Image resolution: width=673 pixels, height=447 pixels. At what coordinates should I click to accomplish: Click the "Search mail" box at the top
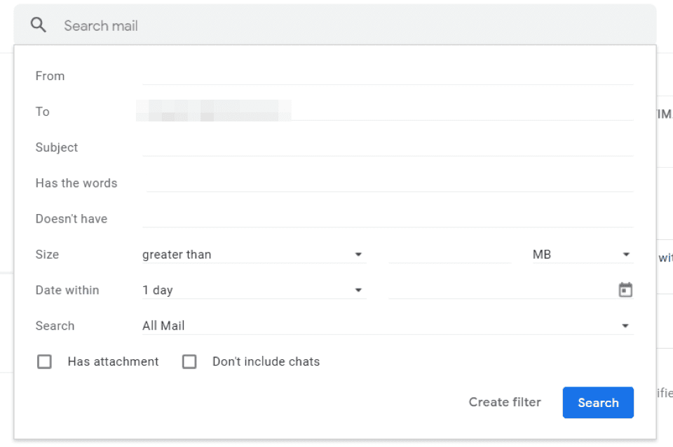point(210,25)
